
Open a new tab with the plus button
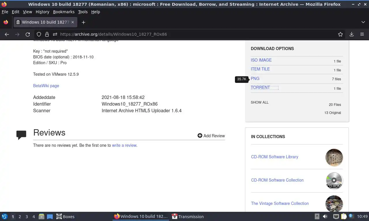[x=83, y=22]
